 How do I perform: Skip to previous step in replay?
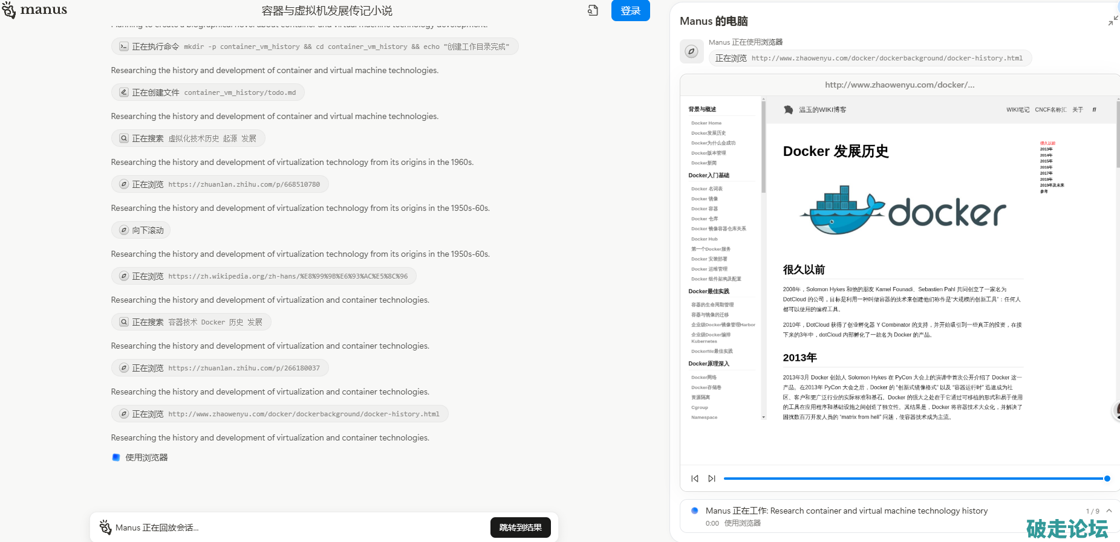(695, 479)
